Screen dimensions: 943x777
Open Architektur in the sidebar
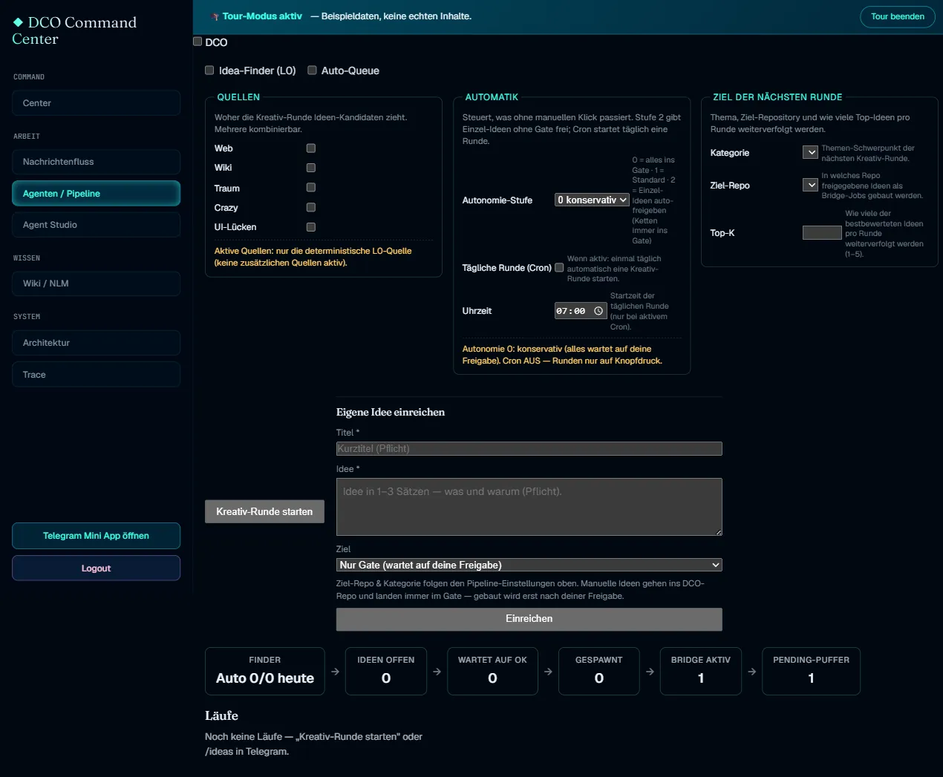click(x=96, y=343)
